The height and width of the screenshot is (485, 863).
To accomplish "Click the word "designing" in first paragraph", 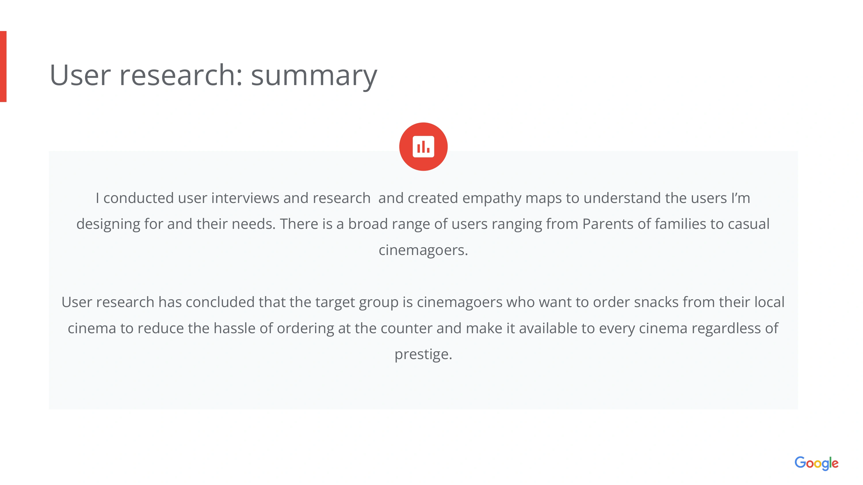I will 108,224.
